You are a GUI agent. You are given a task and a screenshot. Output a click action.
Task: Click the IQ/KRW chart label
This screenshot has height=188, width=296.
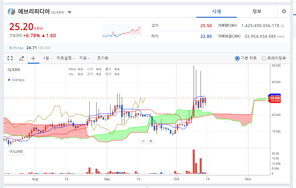pos(14,70)
